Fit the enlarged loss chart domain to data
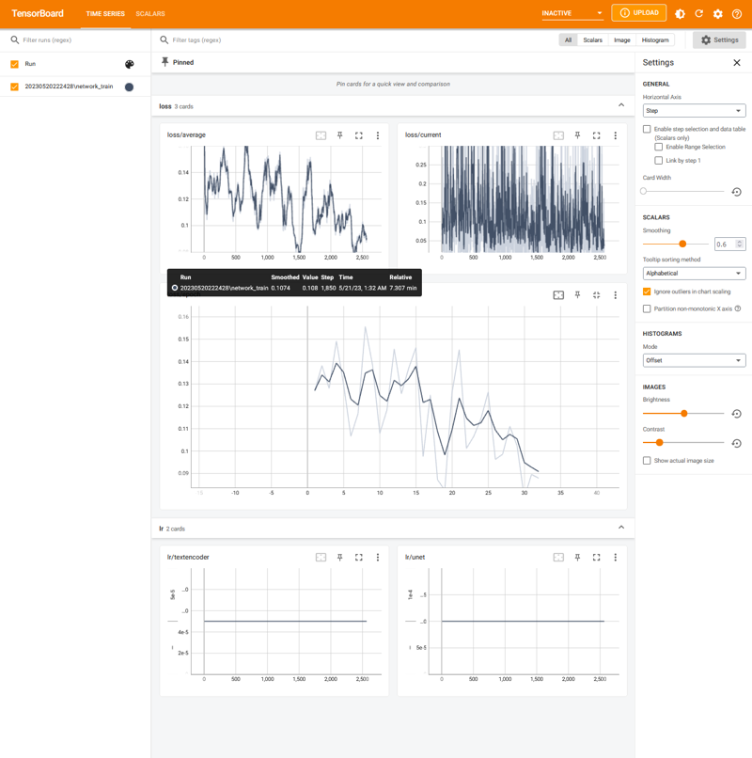The height and width of the screenshot is (758, 752). point(558,295)
